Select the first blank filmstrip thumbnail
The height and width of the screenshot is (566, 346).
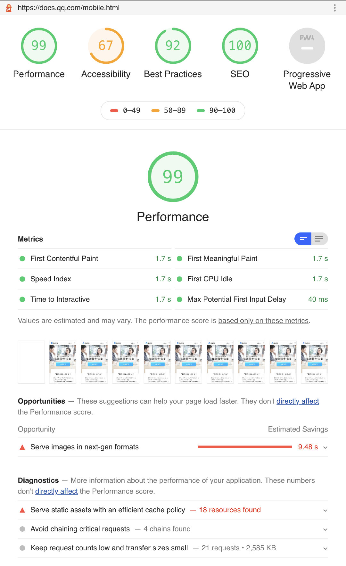pos(31,362)
